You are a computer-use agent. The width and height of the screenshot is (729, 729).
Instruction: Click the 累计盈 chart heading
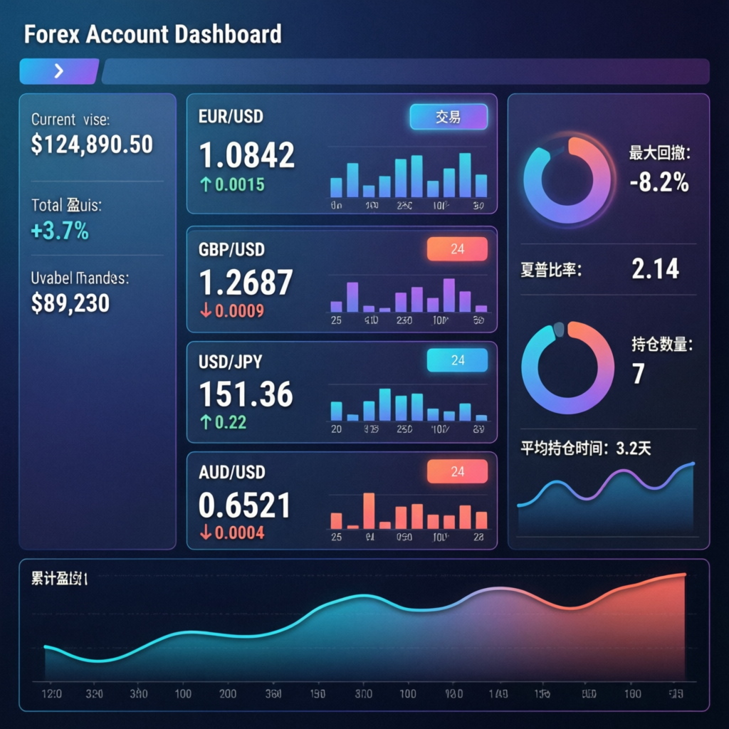coord(59,579)
